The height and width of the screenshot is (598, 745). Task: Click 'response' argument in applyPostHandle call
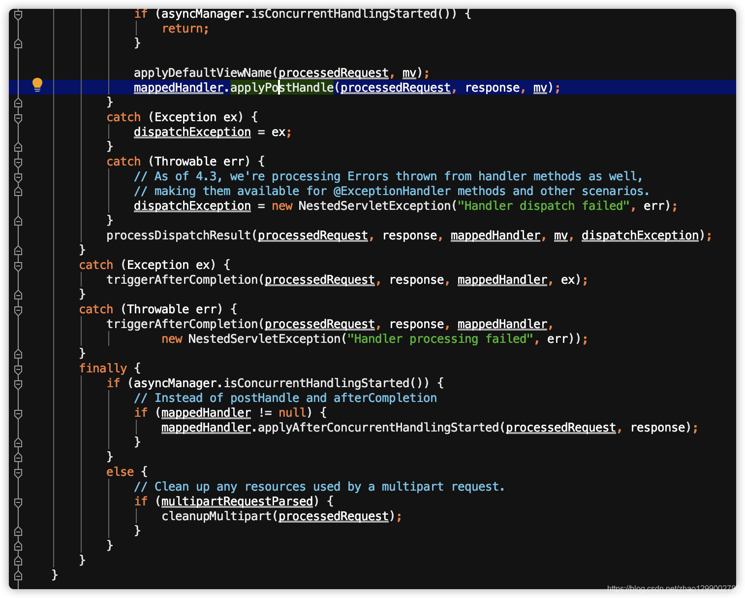[x=492, y=88]
